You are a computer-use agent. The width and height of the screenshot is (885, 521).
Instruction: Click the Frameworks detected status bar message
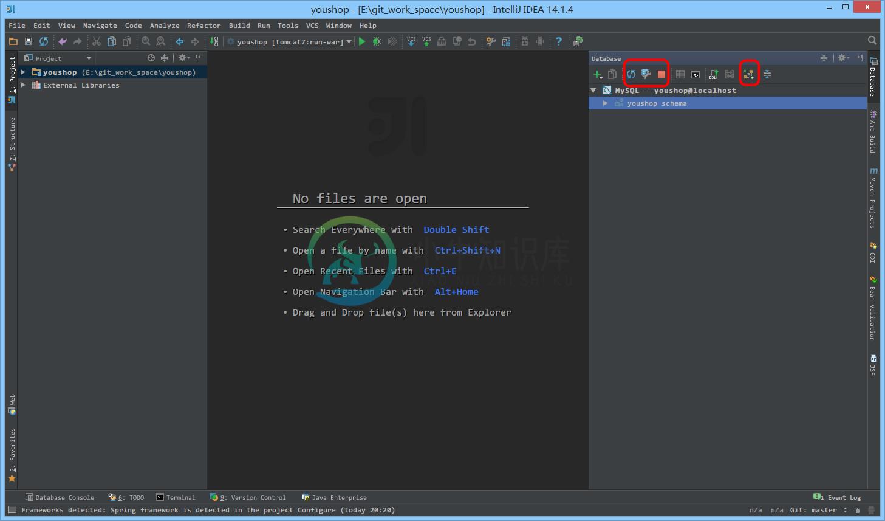point(208,510)
